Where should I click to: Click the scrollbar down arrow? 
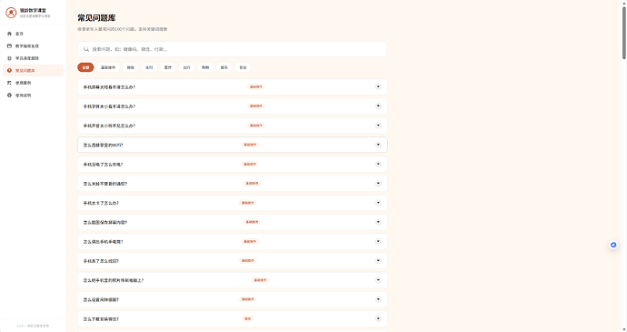pyautogui.click(x=623, y=329)
